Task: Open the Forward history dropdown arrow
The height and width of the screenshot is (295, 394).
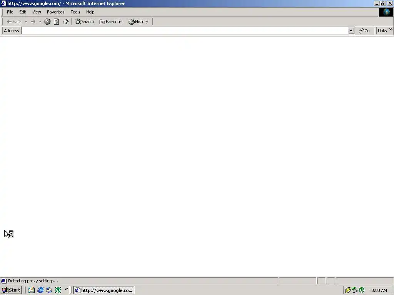Action: pyautogui.click(x=40, y=22)
